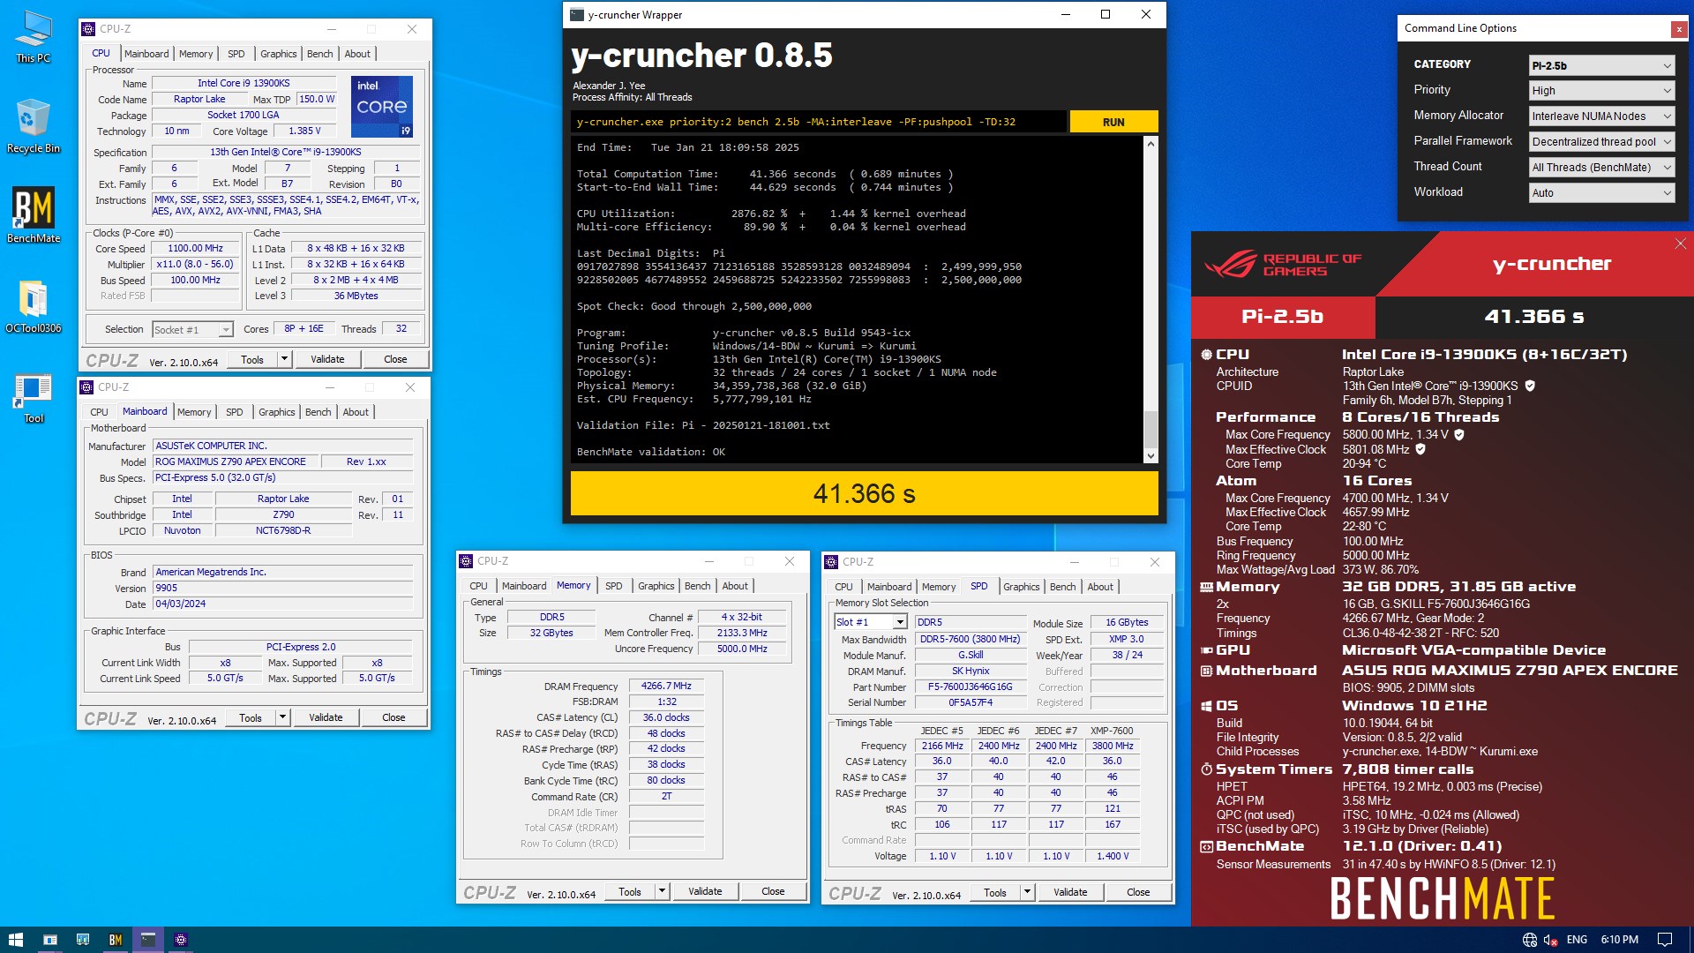This screenshot has height=953, width=1694.
Task: Click the console scroll down arrow
Action: (1151, 455)
